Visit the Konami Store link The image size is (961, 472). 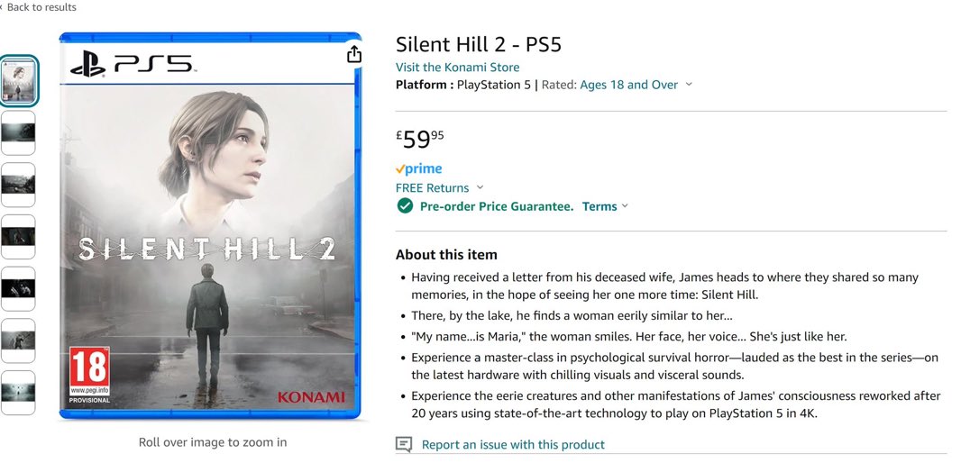[457, 67]
